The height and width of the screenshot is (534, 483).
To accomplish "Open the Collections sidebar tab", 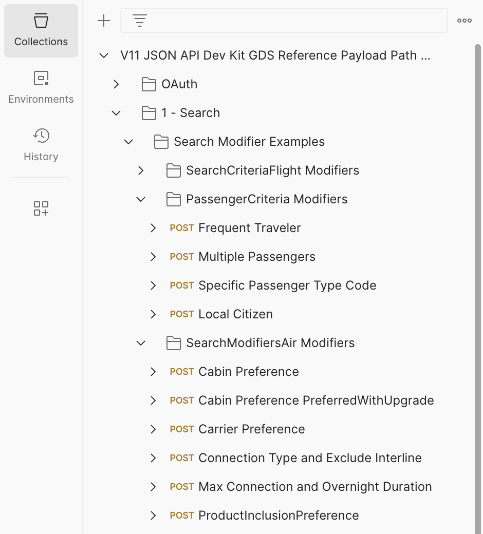I will (41, 31).
